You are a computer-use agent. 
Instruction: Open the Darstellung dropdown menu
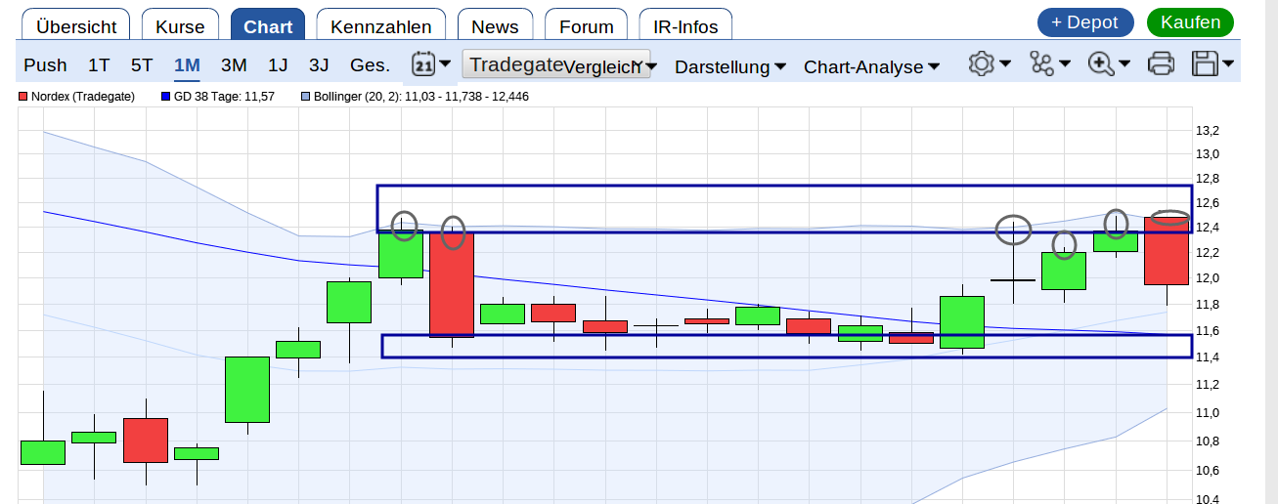click(x=730, y=66)
